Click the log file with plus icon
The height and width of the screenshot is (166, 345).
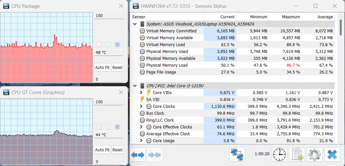297,155
